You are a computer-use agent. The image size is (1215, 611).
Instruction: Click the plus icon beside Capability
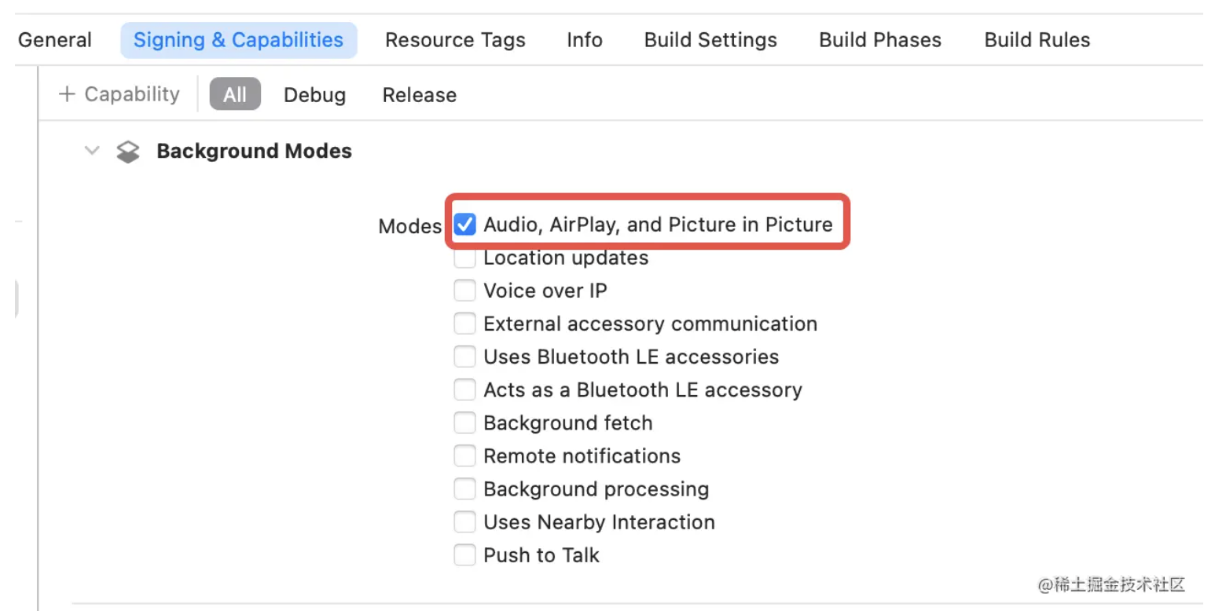coord(68,94)
